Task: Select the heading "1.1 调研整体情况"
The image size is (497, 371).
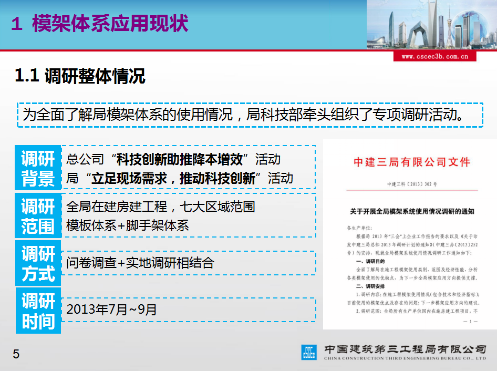Action: pos(80,76)
